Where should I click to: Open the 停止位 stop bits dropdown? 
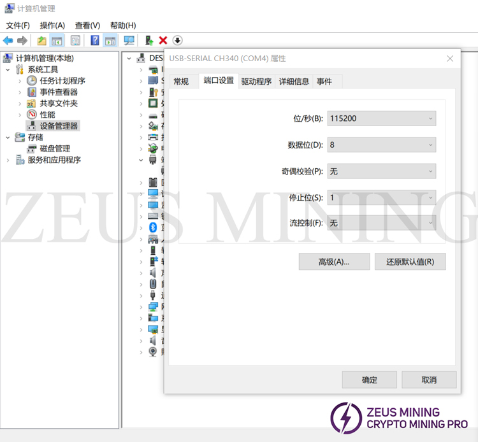tap(382, 197)
